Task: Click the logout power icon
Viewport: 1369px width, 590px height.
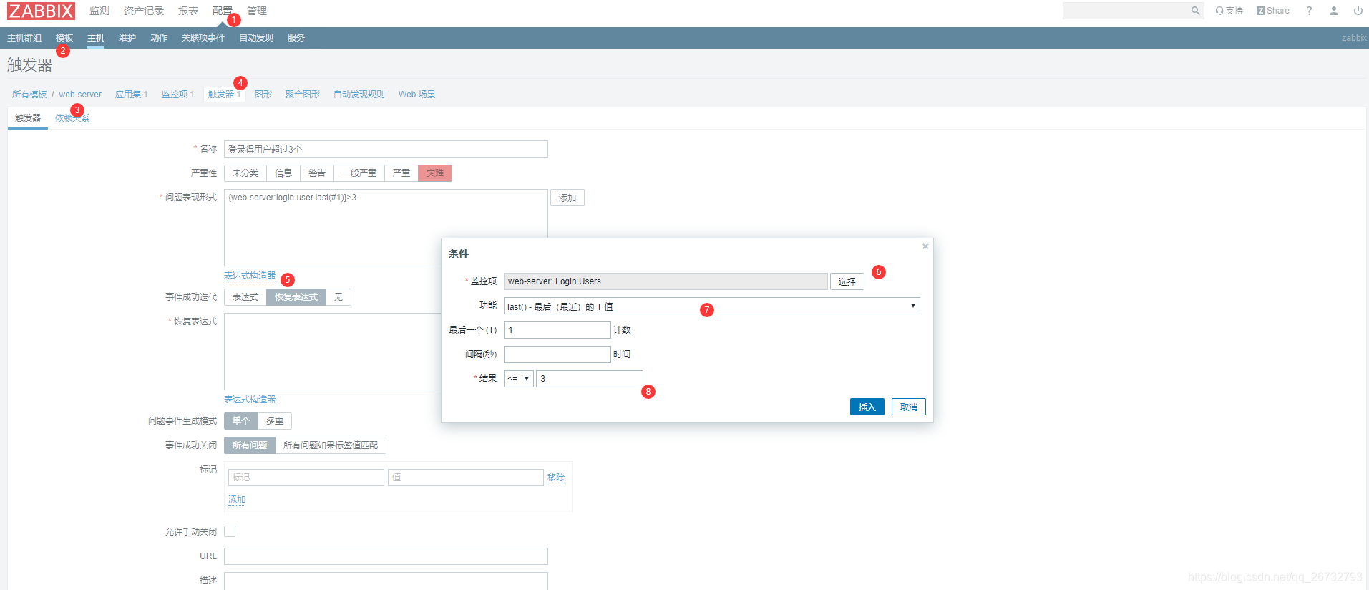Action: (x=1358, y=11)
